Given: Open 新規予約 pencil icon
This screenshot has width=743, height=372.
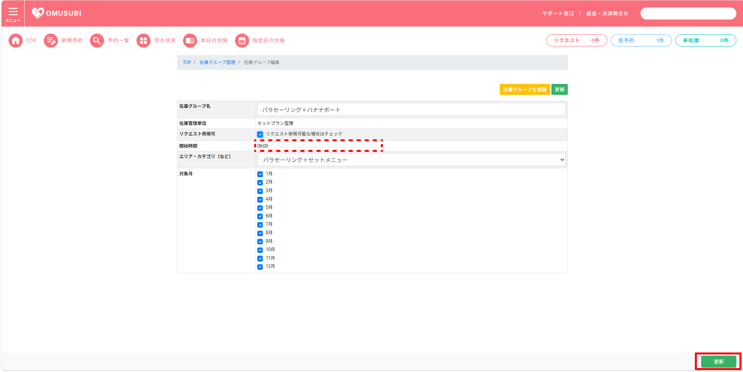Looking at the screenshot, I should click(x=51, y=41).
